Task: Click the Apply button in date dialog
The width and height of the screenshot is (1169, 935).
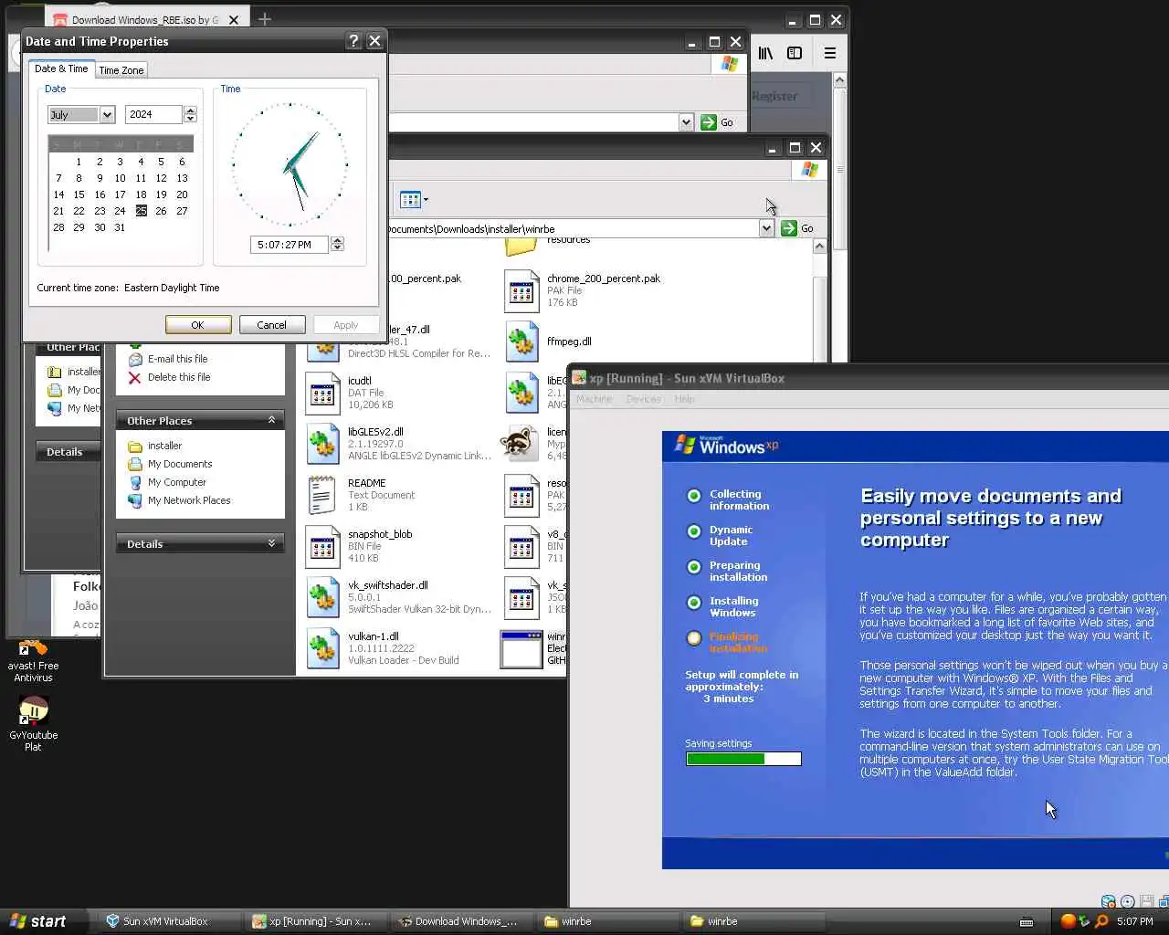Action: pyautogui.click(x=345, y=325)
